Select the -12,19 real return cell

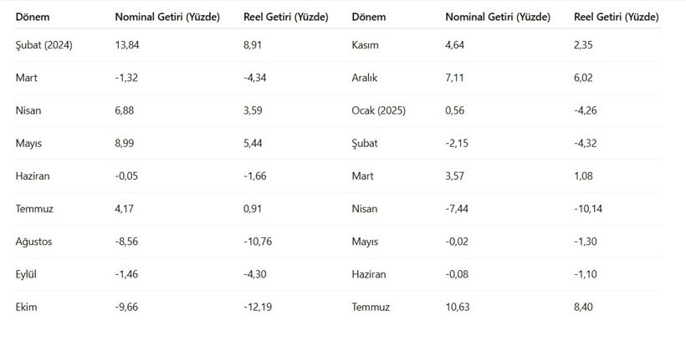click(259, 307)
